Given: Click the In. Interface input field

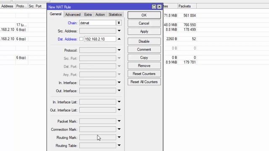Looking at the screenshot, I should click(98, 83).
